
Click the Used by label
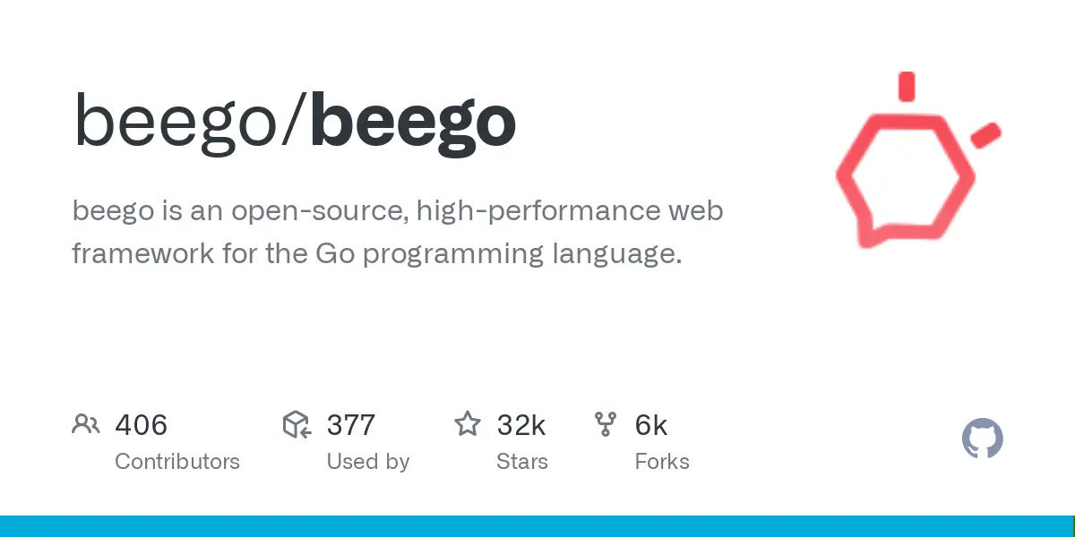[x=368, y=462]
